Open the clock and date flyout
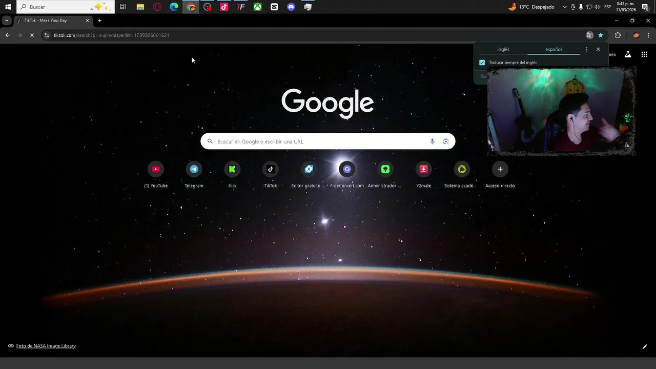 626,7
